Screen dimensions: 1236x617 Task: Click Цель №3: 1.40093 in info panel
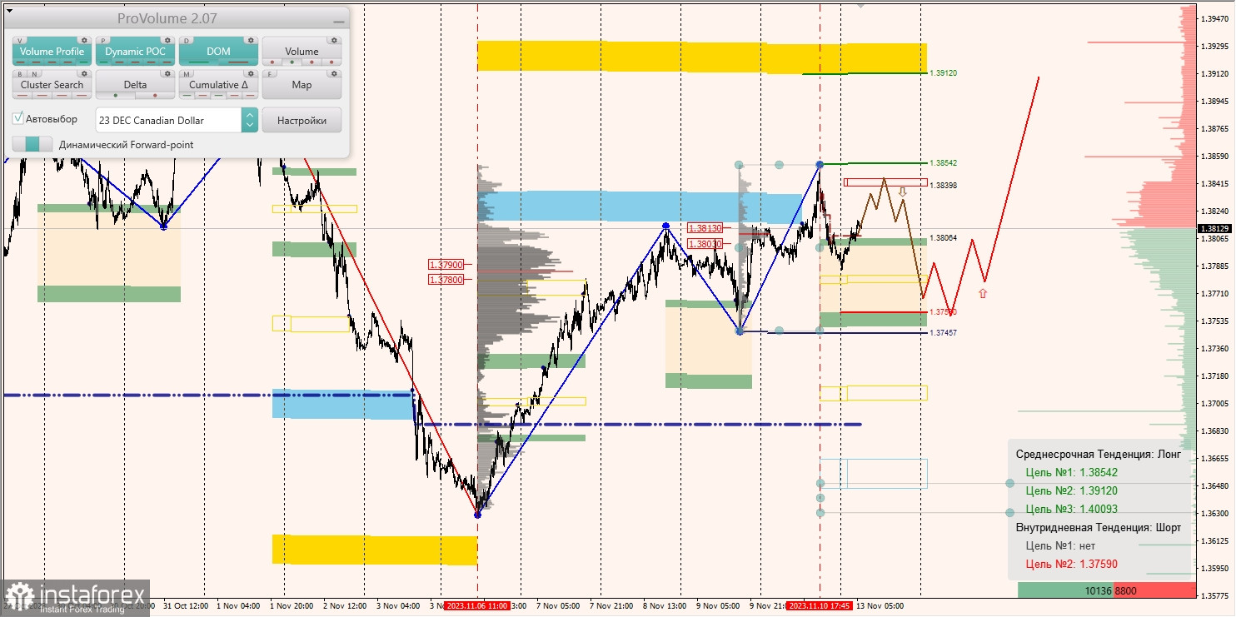[x=1071, y=509]
